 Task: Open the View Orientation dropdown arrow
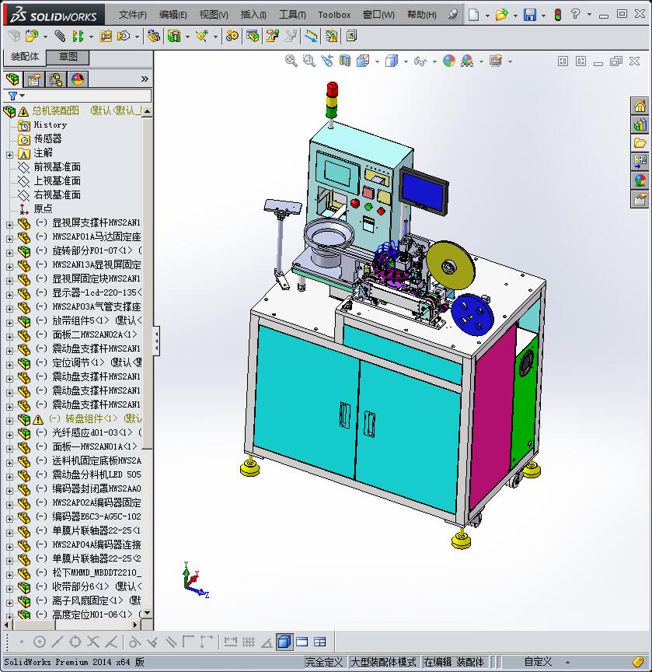(x=377, y=61)
